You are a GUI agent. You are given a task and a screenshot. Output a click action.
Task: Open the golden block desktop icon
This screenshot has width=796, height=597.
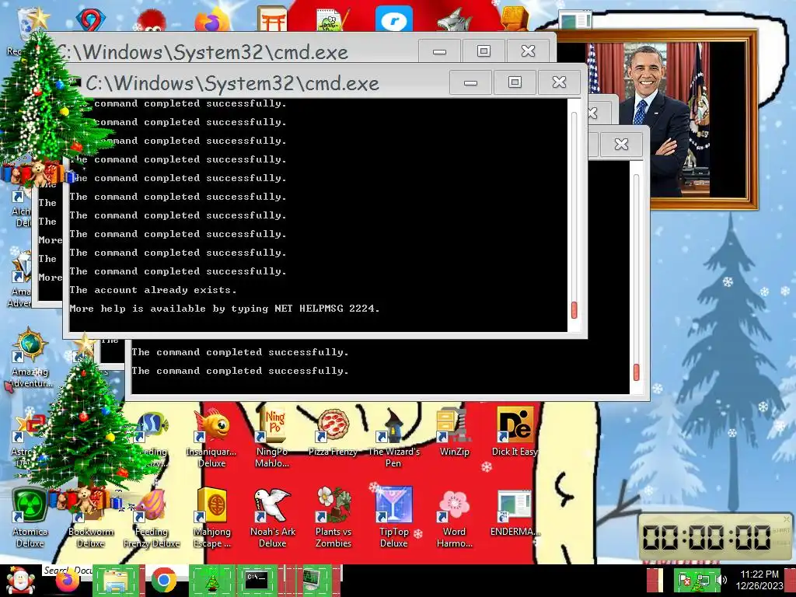point(515,19)
